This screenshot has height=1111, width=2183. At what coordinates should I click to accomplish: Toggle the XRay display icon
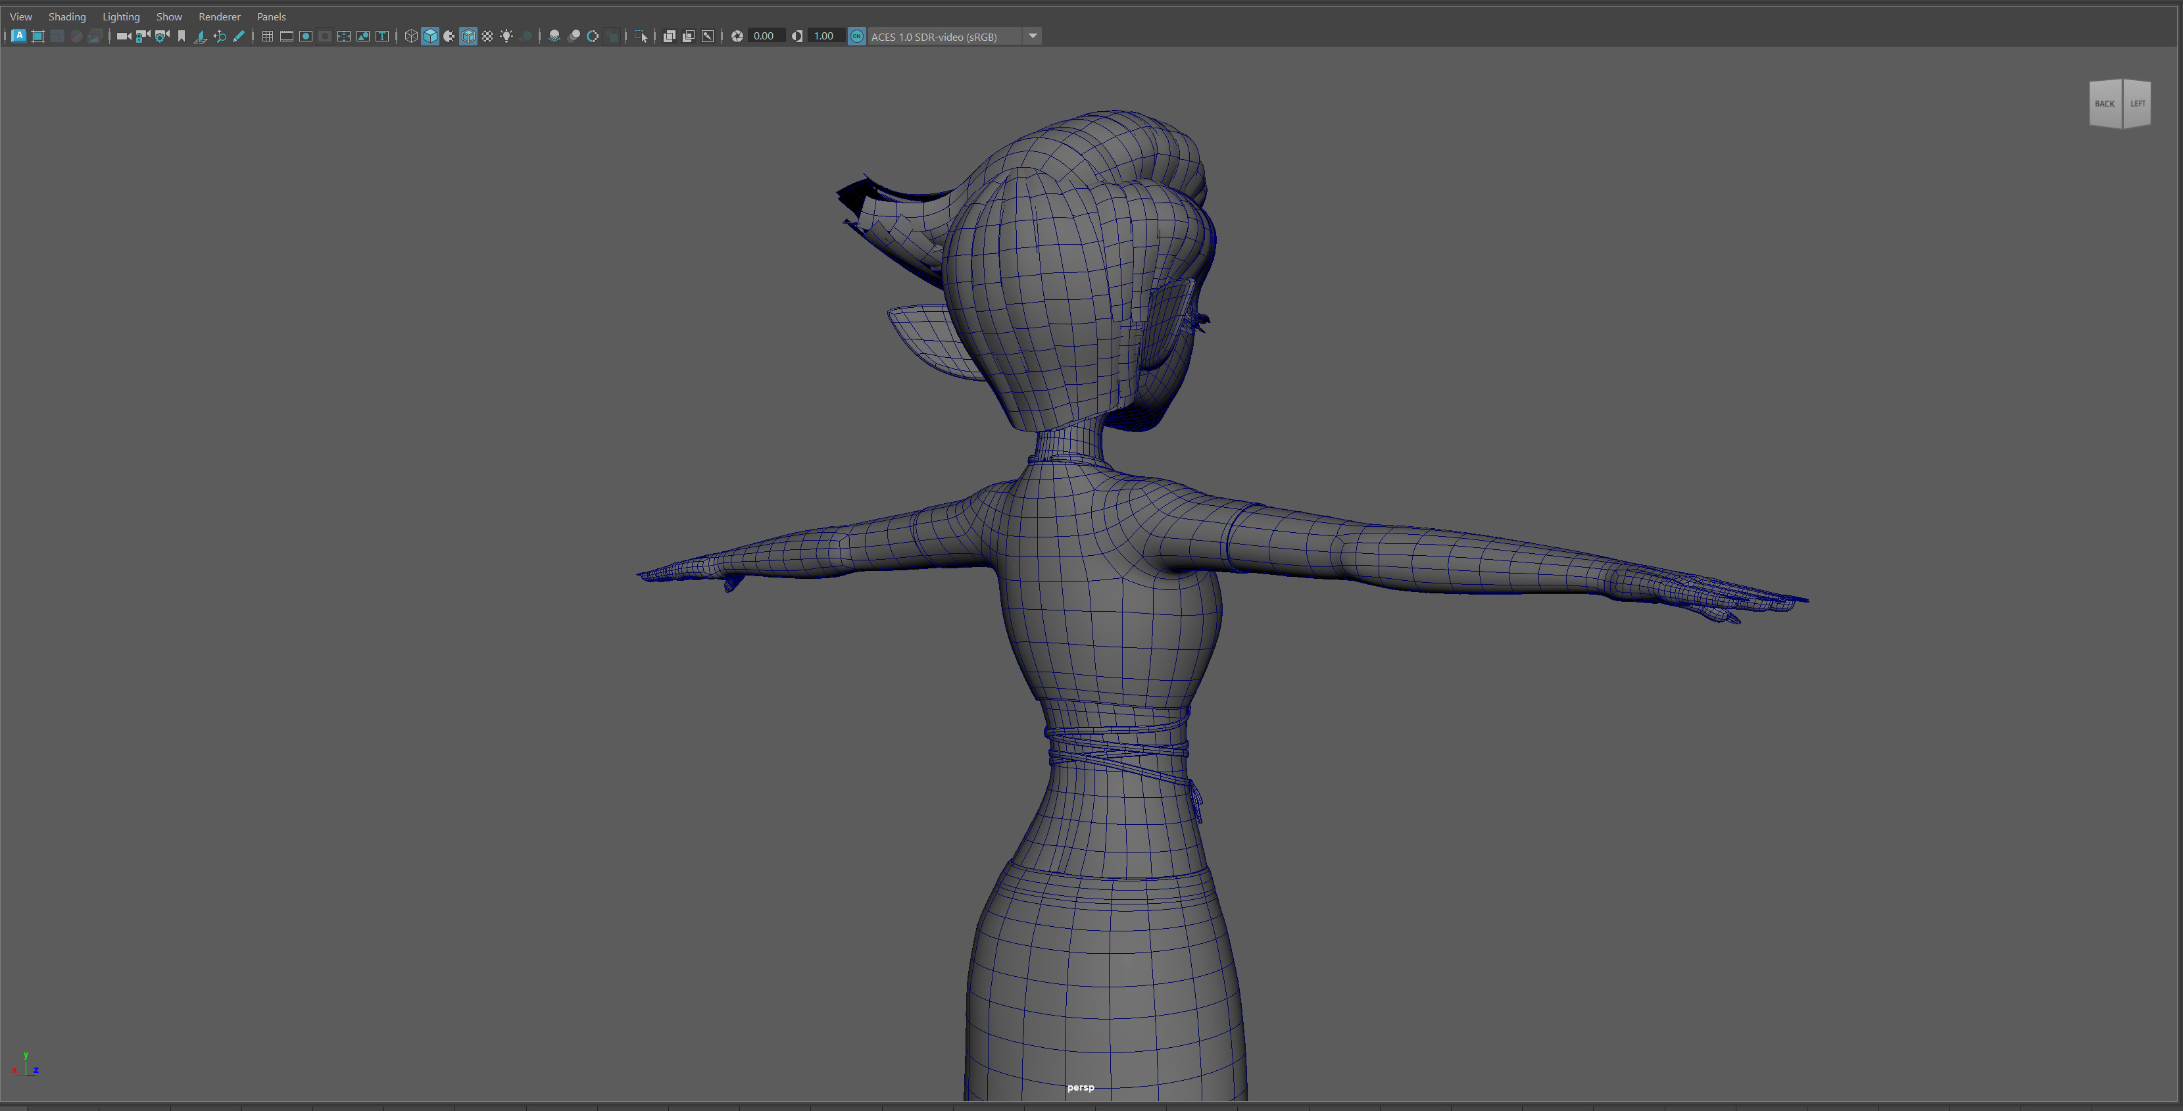tap(670, 36)
